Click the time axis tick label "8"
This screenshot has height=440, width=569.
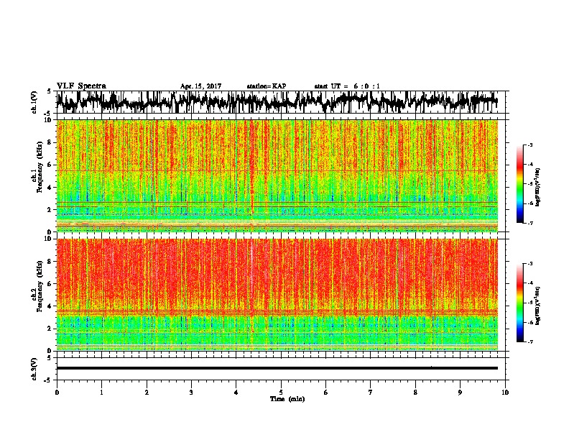(x=415, y=393)
